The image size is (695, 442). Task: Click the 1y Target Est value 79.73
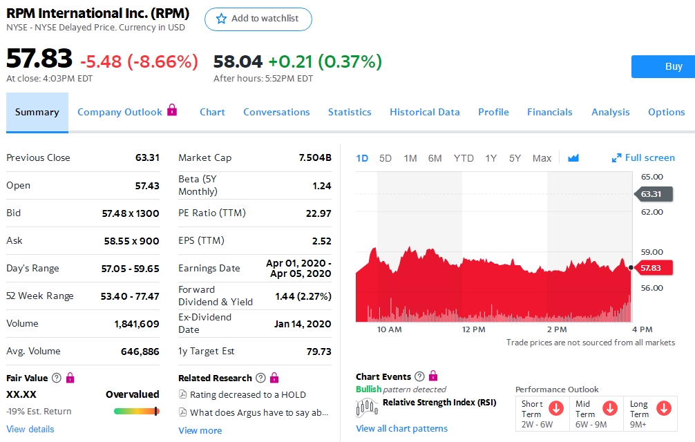(318, 352)
